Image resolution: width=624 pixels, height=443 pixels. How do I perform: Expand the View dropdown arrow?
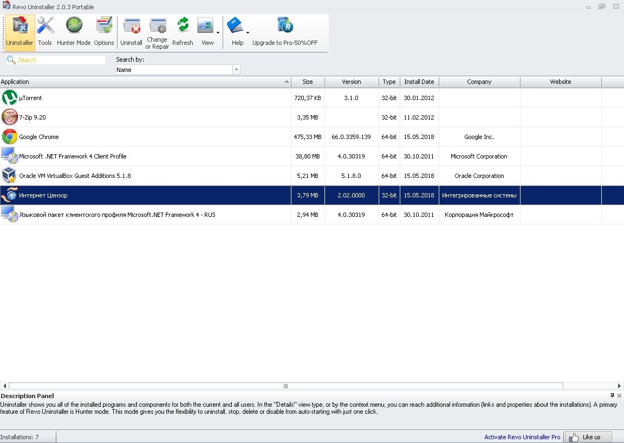pyautogui.click(x=218, y=32)
